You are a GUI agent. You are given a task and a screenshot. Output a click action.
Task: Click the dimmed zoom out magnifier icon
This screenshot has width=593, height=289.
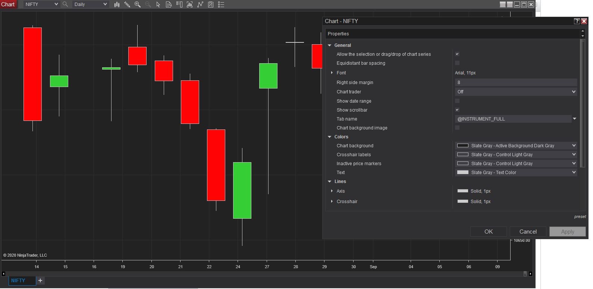pyautogui.click(x=148, y=4)
